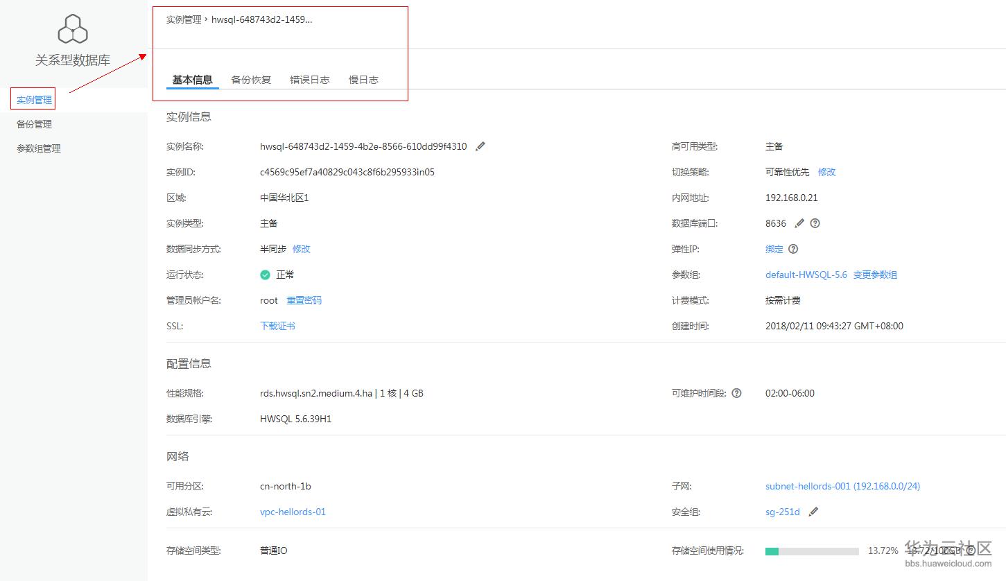Click the green 正常 status check icon

[x=265, y=275]
